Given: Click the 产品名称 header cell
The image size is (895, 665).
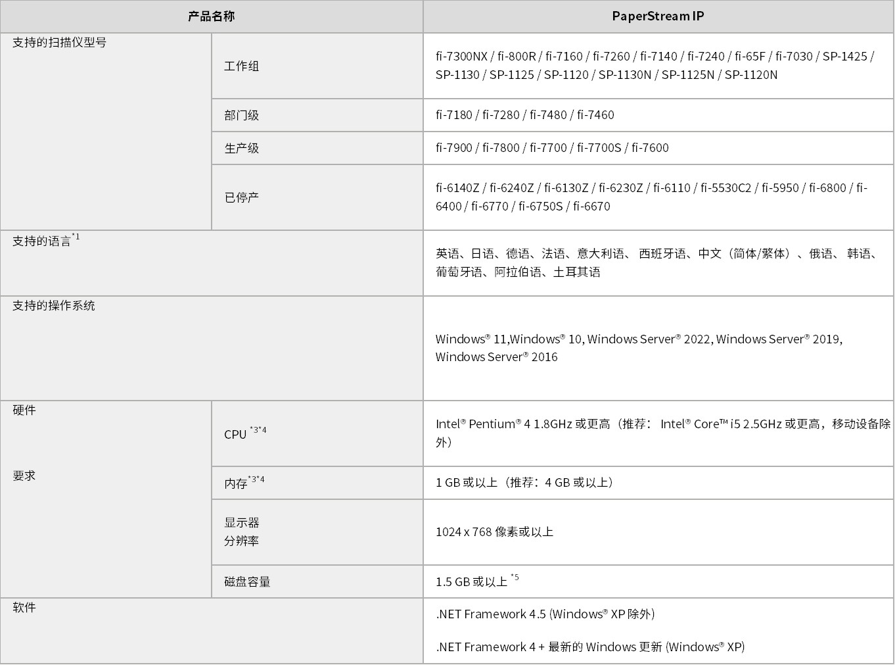Looking at the screenshot, I should [x=211, y=16].
